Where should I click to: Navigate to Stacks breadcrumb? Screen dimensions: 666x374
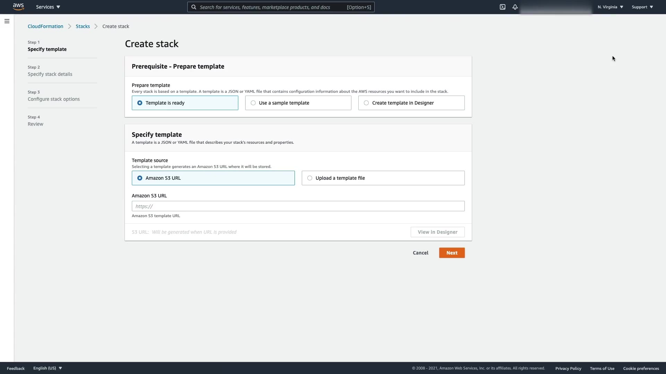click(x=83, y=26)
